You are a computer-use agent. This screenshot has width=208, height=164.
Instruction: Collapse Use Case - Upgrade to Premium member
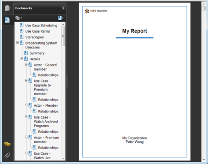tap(26, 81)
